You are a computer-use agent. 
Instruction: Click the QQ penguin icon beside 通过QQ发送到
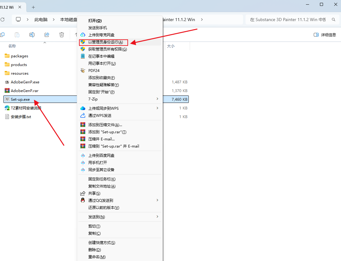tap(83, 200)
